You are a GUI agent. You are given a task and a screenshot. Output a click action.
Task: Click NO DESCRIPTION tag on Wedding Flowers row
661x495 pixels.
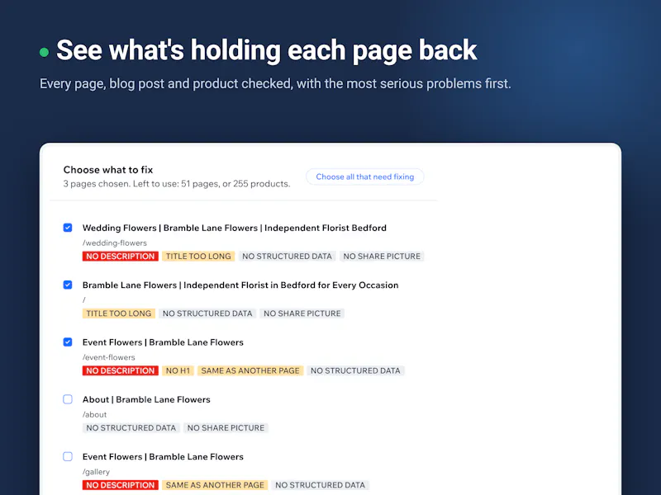[x=120, y=257]
